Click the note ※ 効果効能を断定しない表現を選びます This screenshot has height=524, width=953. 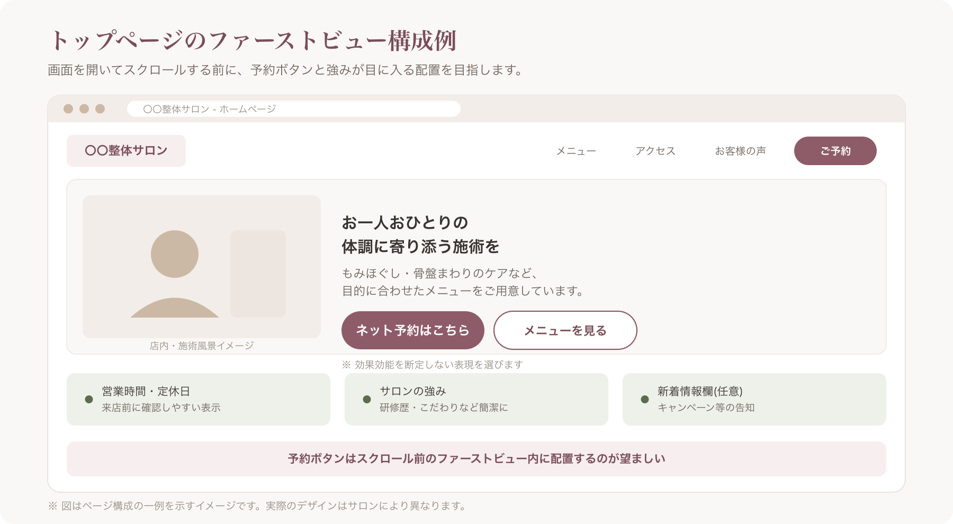coord(432,365)
